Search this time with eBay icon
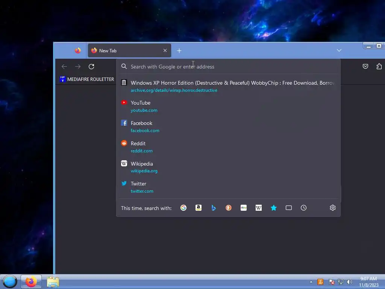Viewport: 385px width, 289px height. point(244,208)
